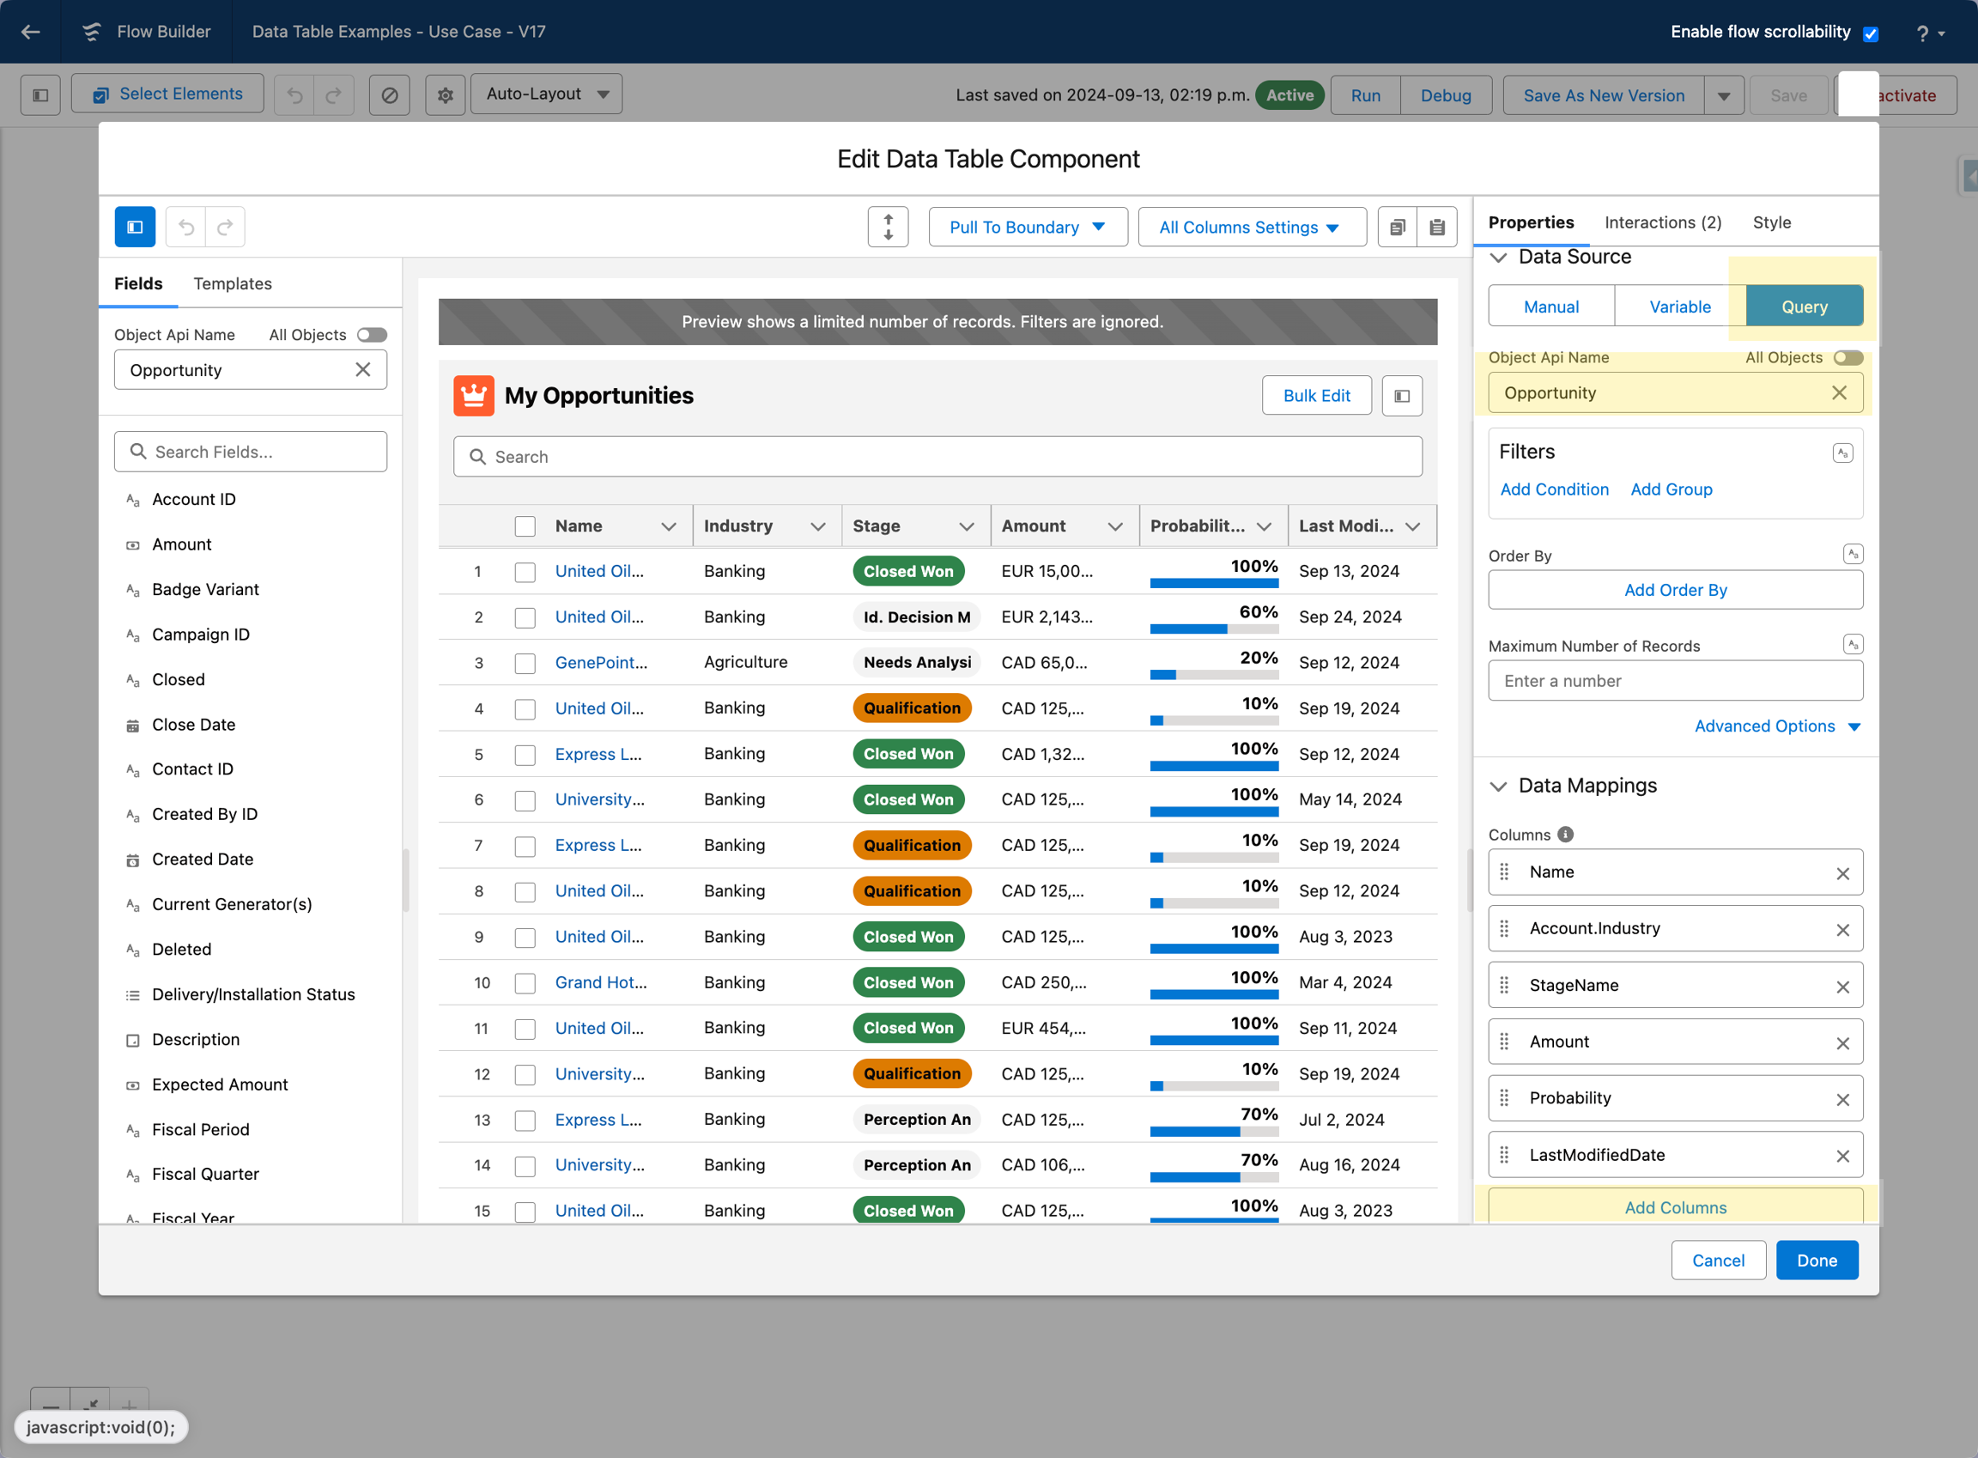Toggle All Objects switch in Fields panel
This screenshot has width=1978, height=1458.
point(372,335)
